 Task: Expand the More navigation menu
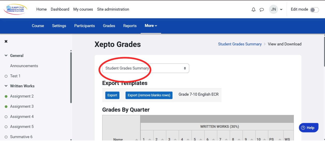click(x=151, y=26)
